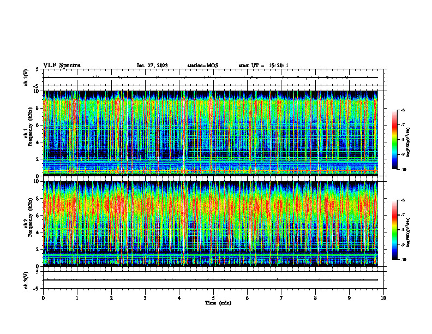Click the ch.1 colorbar "-8" tick label

click(x=403, y=140)
